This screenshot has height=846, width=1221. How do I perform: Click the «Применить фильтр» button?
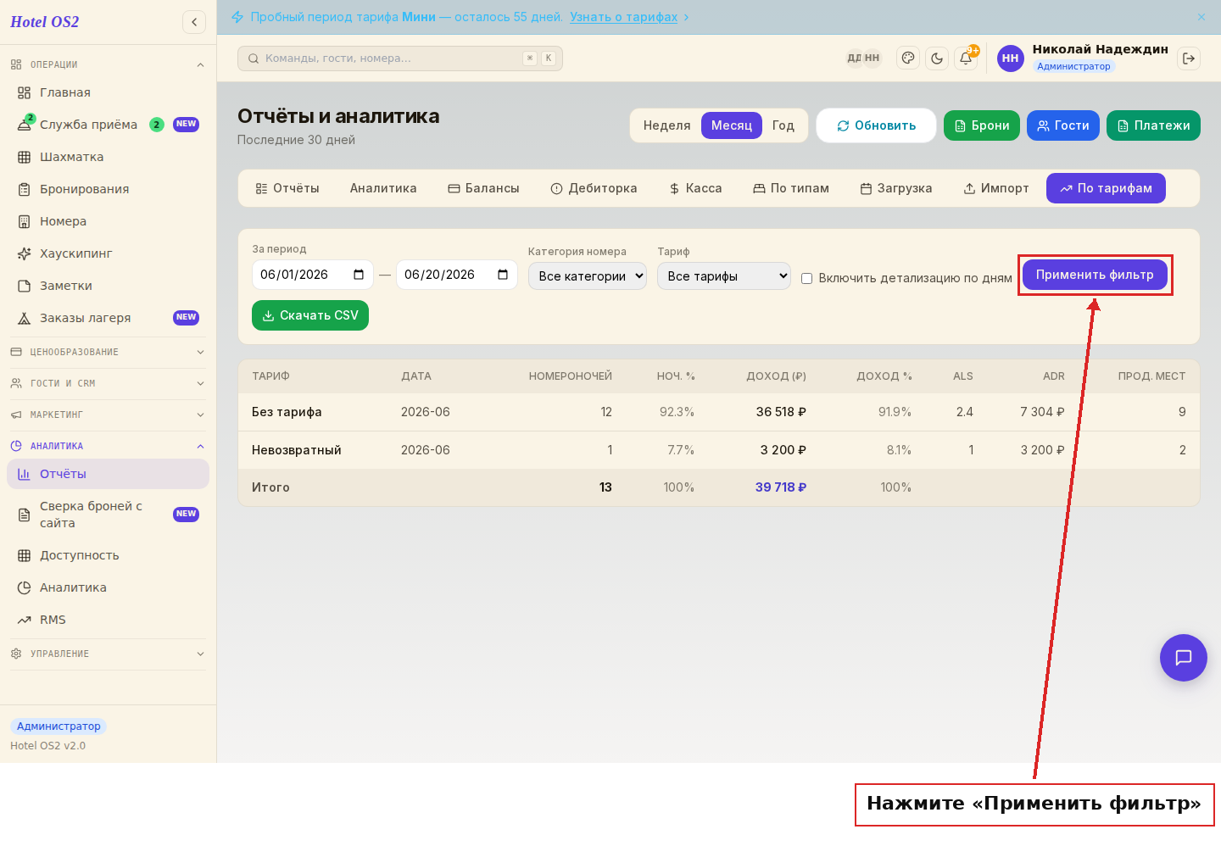point(1095,275)
